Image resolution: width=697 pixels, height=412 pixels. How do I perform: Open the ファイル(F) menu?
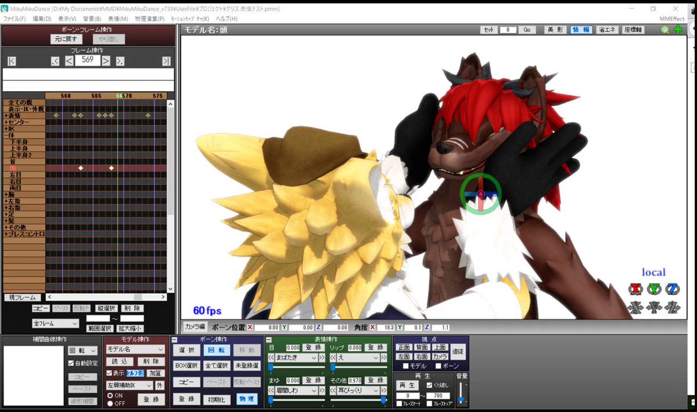point(15,19)
